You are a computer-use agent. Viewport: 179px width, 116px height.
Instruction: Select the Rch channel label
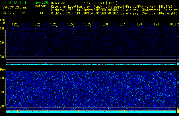3,70
